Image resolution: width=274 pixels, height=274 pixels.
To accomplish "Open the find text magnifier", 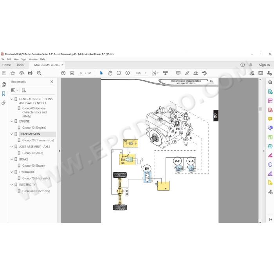I will (x=39, y=73).
